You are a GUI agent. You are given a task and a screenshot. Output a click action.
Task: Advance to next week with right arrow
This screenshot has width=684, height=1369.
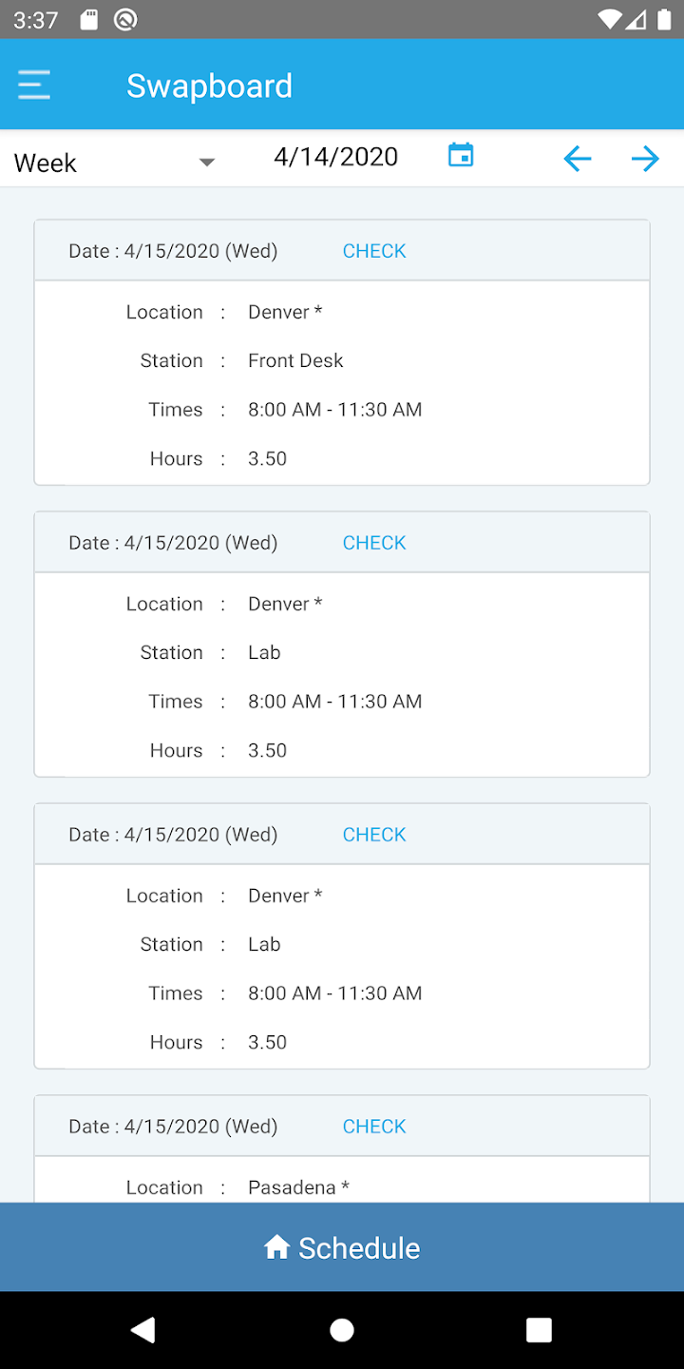[645, 159]
